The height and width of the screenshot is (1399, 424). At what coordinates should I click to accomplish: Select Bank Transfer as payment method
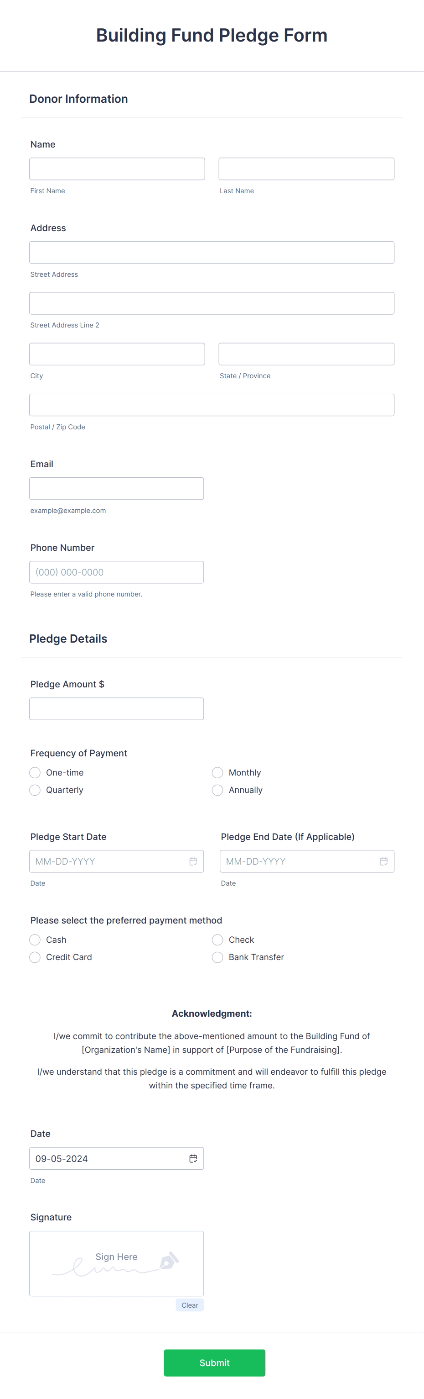(217, 957)
